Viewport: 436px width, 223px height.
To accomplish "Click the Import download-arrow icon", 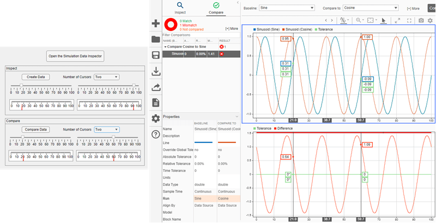I will pos(156,71).
